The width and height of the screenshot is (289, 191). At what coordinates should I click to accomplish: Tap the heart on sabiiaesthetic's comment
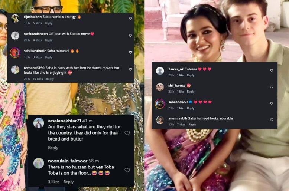130,52
